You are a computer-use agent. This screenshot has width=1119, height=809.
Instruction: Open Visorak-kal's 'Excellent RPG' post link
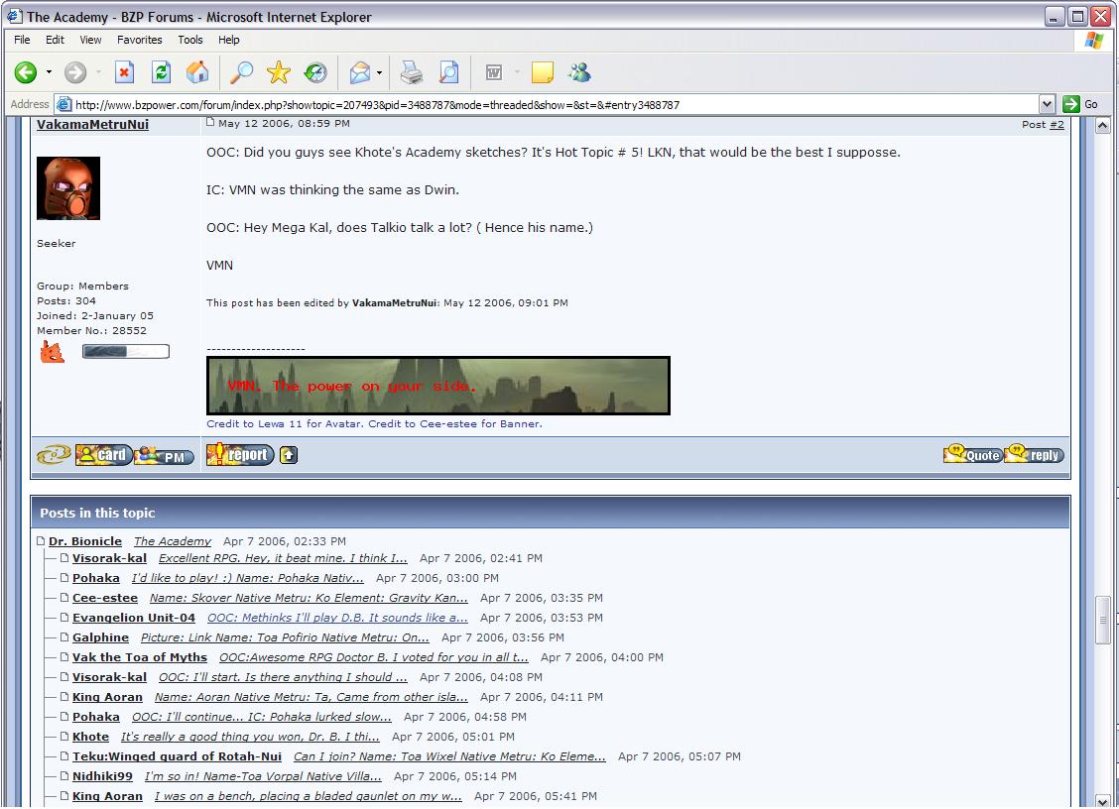283,558
